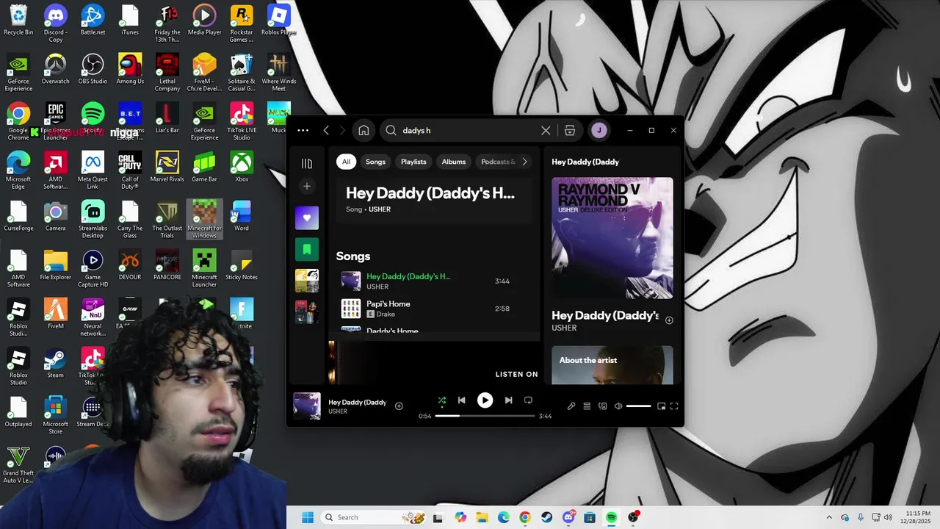
Task: Open top result Hey Daddy (Daddy's Home)
Action: pyautogui.click(x=434, y=200)
